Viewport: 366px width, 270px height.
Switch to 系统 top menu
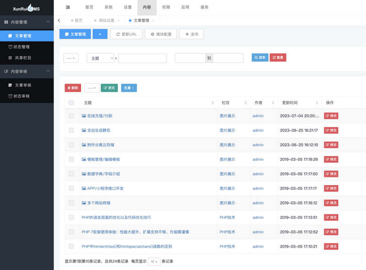point(108,7)
